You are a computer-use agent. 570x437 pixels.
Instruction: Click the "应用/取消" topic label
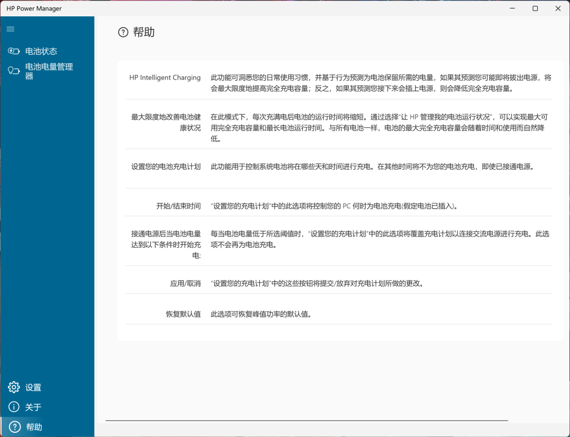coord(185,284)
